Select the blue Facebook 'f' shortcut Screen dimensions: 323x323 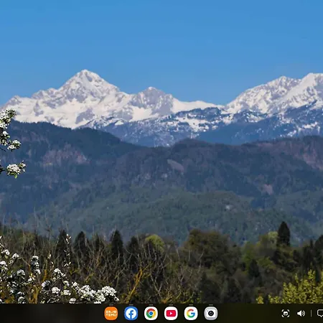(x=131, y=313)
